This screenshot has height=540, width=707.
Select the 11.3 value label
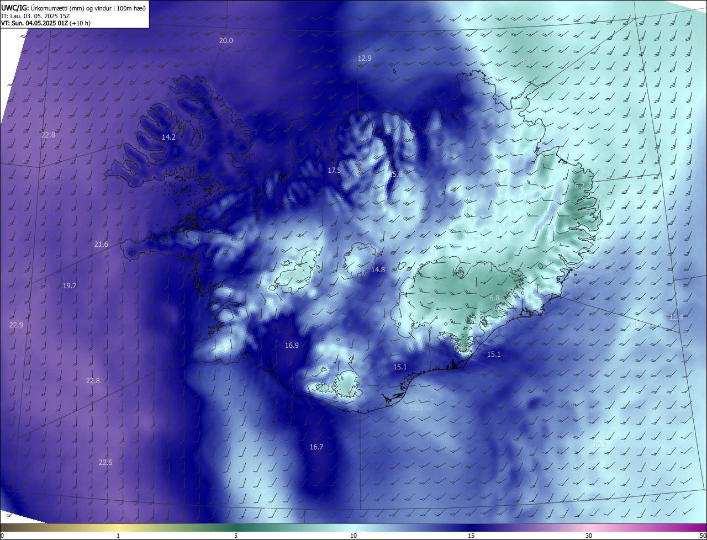(416, 408)
